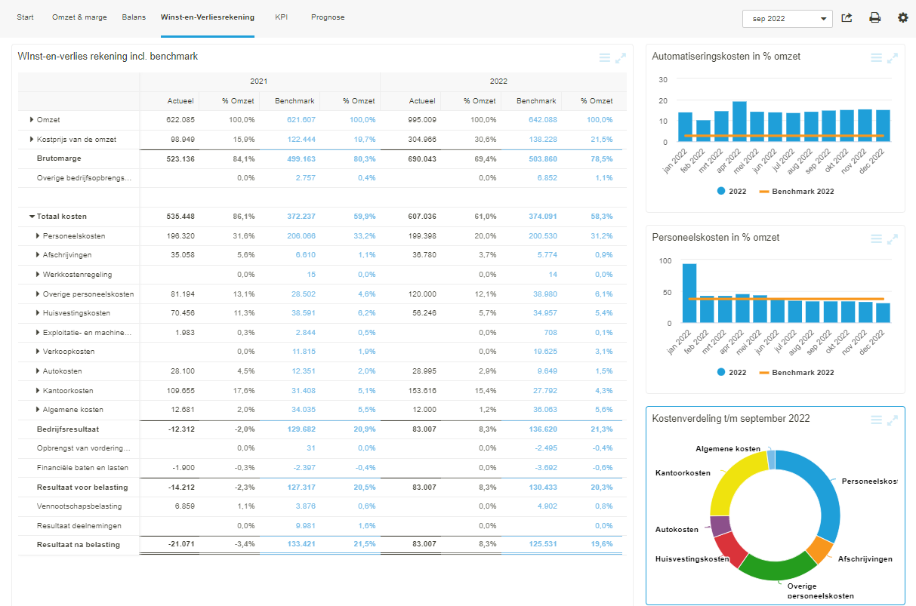Click the Benchmark value 133.421 link

pos(301,544)
